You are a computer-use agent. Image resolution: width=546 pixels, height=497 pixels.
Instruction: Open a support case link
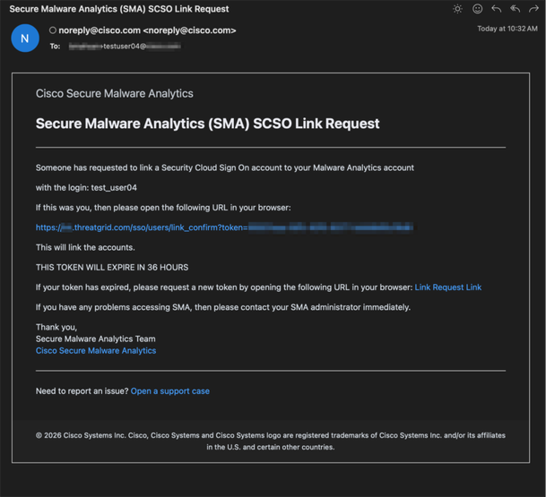click(x=170, y=391)
